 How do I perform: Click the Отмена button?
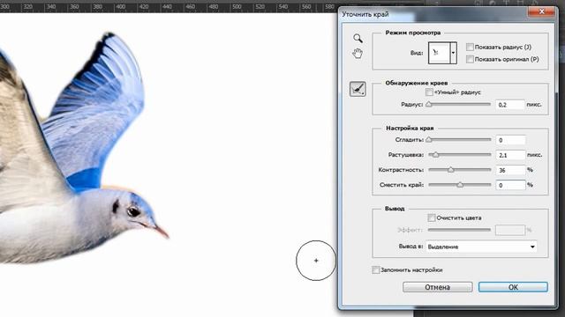tap(438, 287)
